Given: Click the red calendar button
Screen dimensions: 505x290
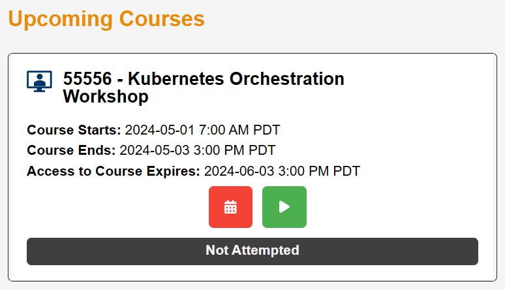Looking at the screenshot, I should pos(230,207).
